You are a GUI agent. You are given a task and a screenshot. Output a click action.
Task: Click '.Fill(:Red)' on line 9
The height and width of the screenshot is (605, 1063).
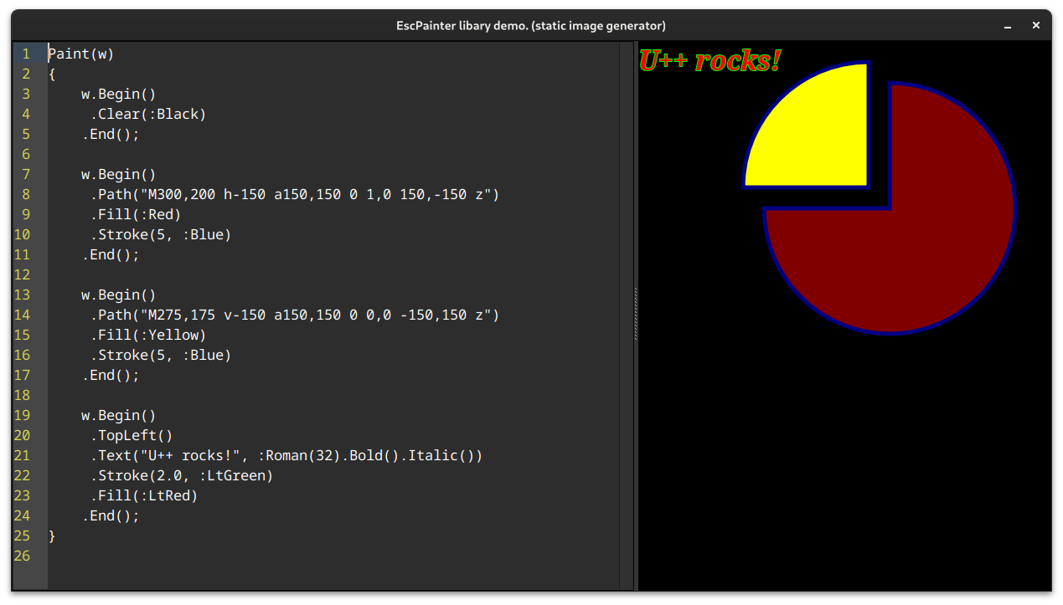click(136, 214)
